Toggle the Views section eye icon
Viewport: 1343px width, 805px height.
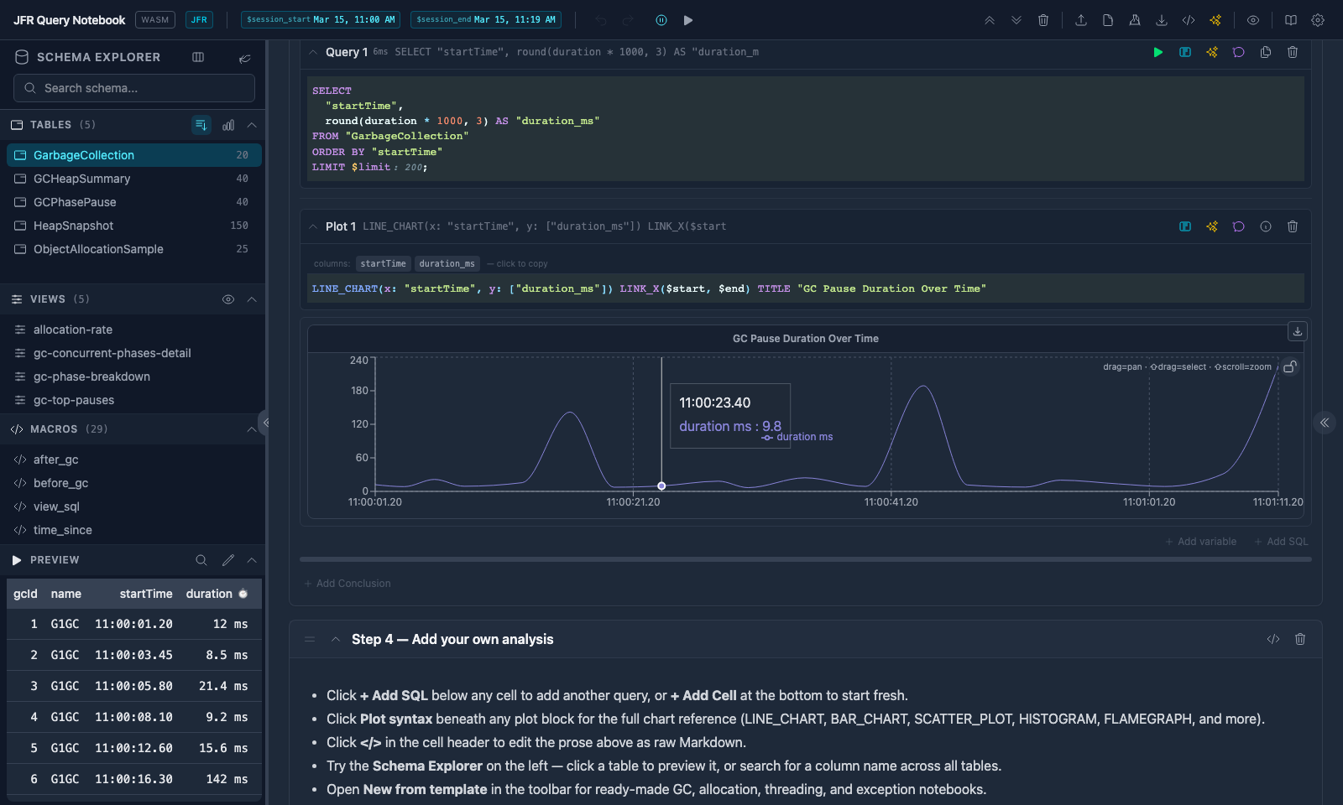(228, 299)
